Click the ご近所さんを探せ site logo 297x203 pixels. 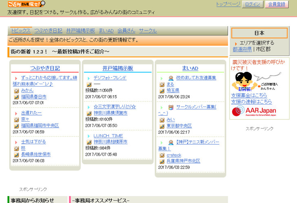coord(26,4)
